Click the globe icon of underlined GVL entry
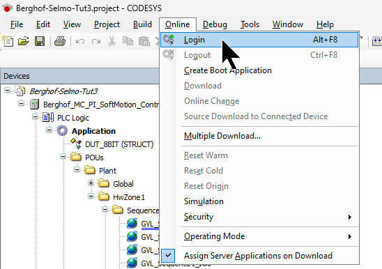The width and height of the screenshot is (382, 269). [132, 223]
